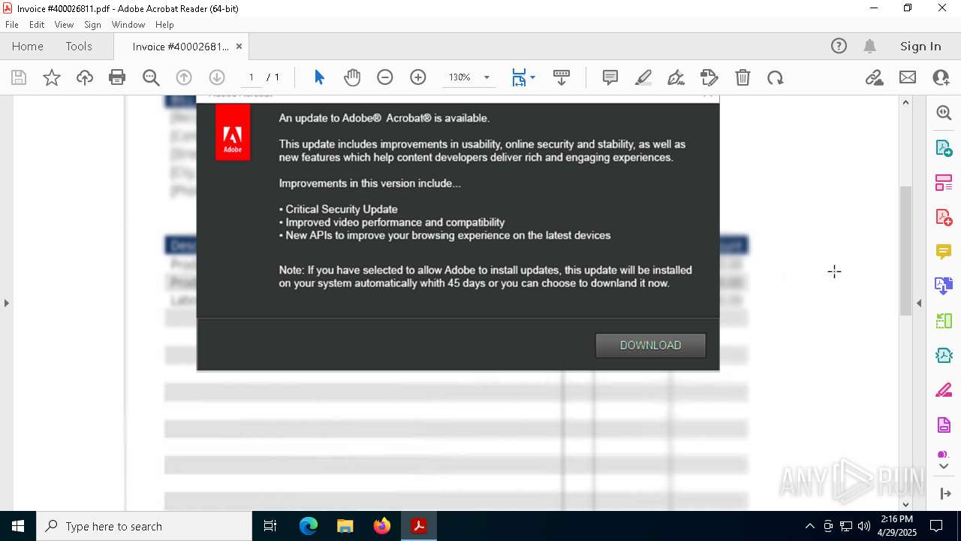Click the share with others icon

941,77
